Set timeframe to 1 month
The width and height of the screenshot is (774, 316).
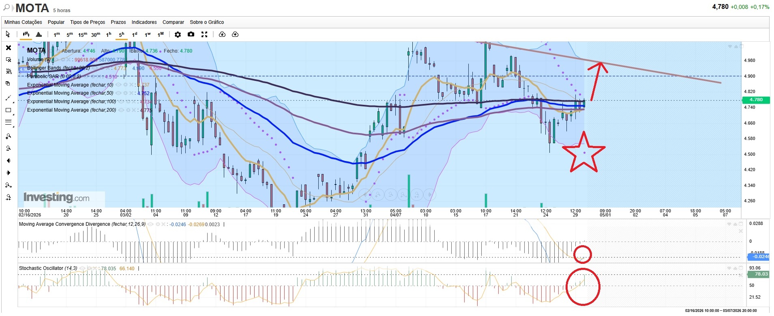161,34
